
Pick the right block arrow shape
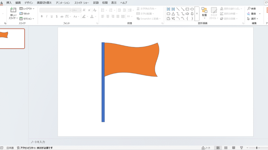187,14
